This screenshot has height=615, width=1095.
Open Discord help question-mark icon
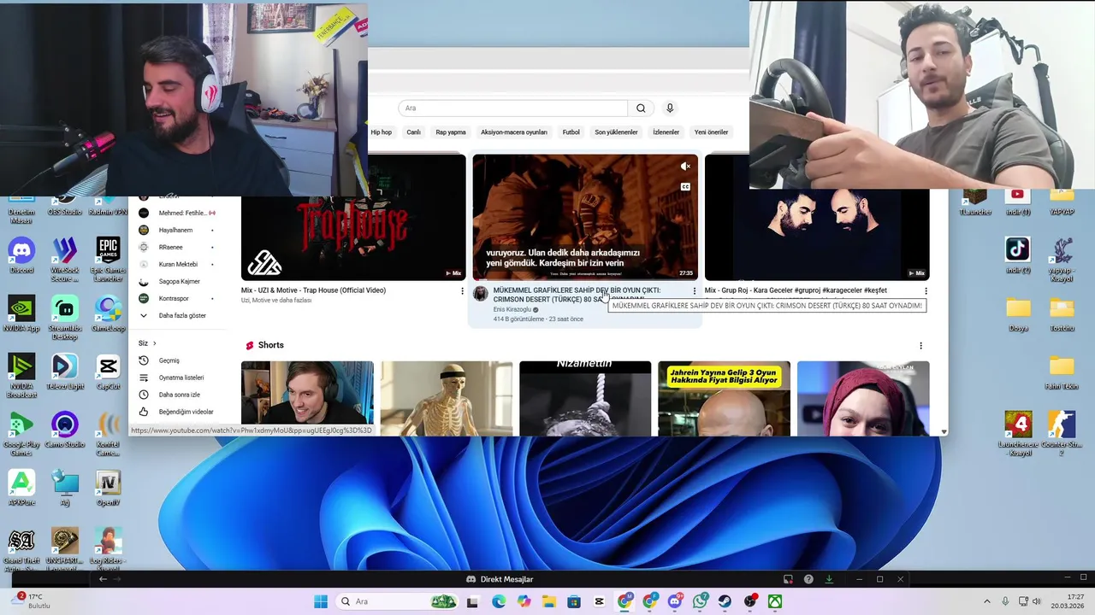(x=808, y=579)
